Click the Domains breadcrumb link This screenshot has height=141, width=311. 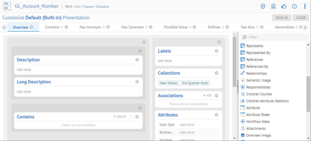pyautogui.click(x=102, y=7)
